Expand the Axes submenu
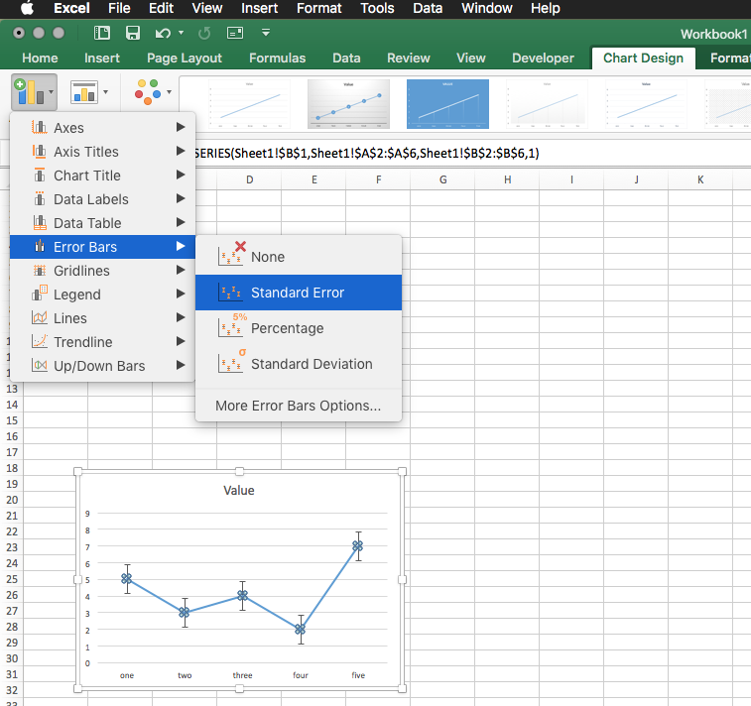 coord(102,128)
